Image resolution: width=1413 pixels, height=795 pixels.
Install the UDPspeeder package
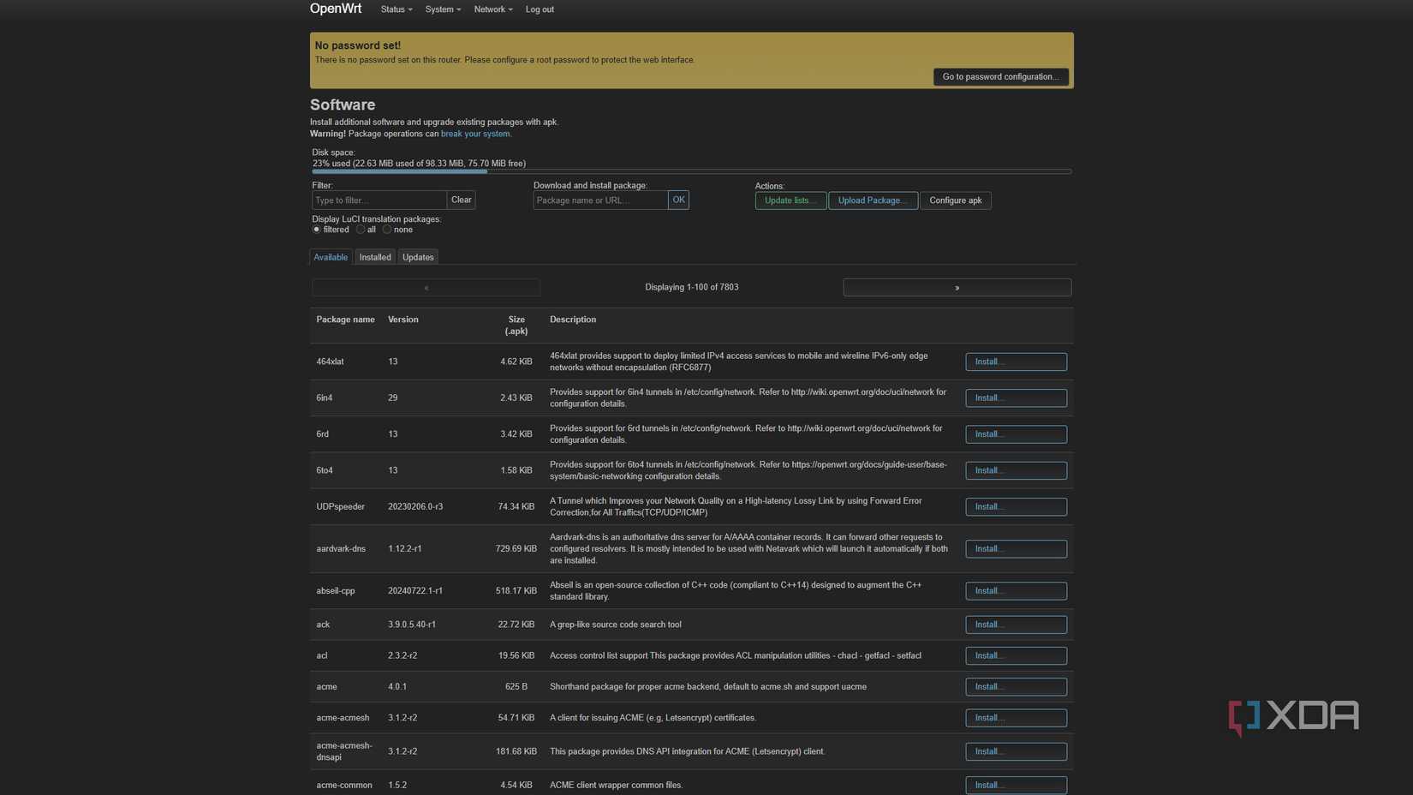pos(1016,506)
